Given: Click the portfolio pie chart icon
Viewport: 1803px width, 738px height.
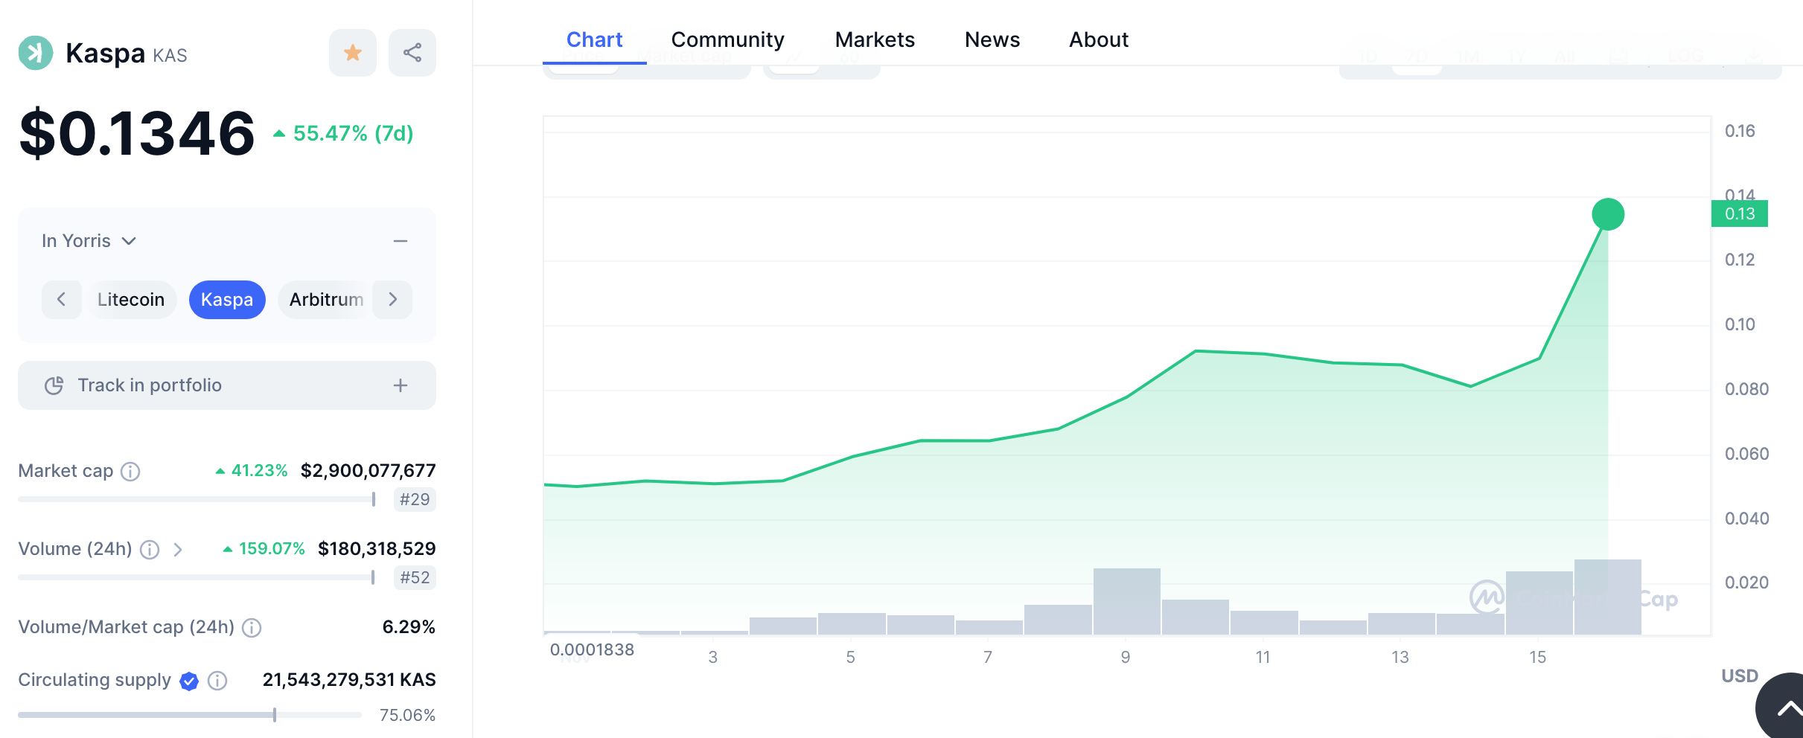Looking at the screenshot, I should 54,385.
